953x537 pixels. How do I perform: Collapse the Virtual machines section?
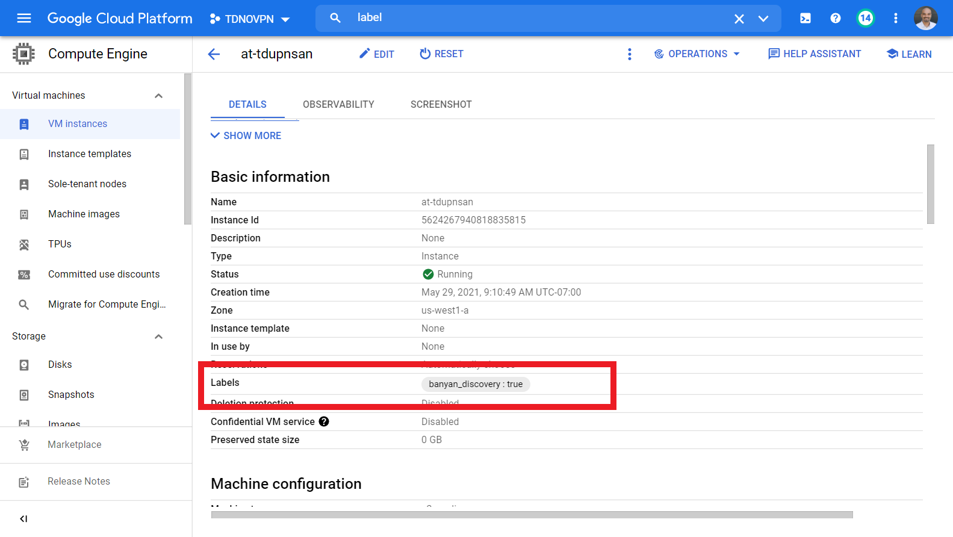pyautogui.click(x=158, y=96)
